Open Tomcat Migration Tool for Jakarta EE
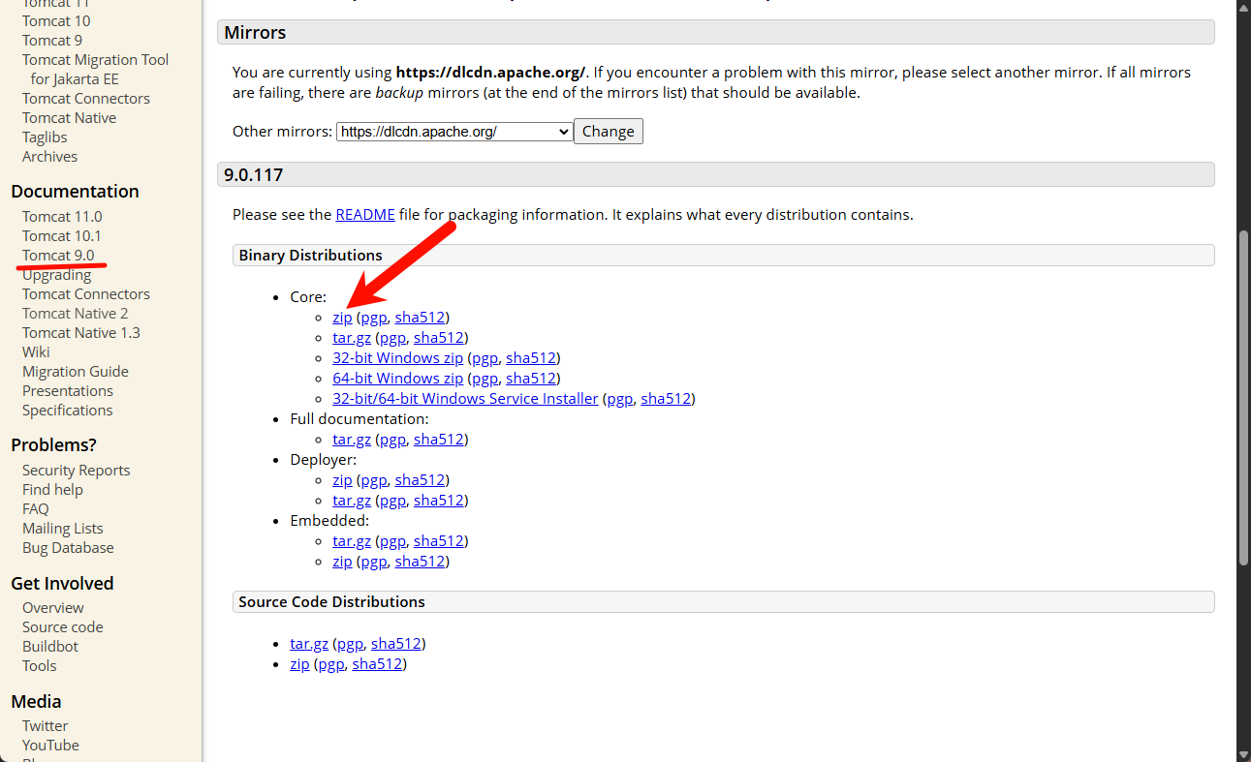 point(95,70)
